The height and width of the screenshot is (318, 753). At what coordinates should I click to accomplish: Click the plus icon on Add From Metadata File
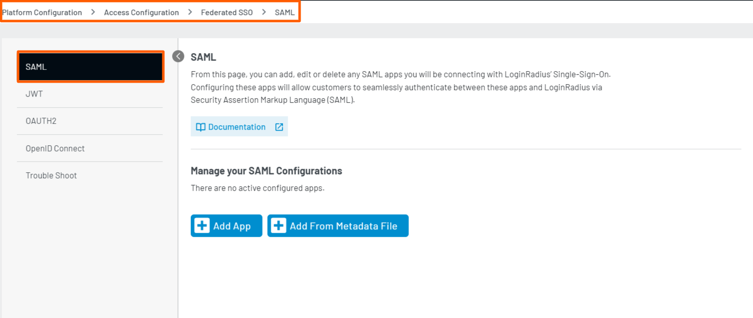click(278, 225)
